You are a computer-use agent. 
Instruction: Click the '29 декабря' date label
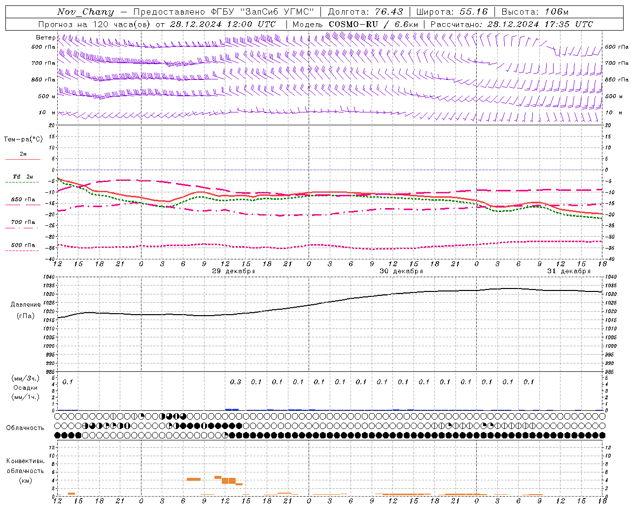[x=233, y=271]
